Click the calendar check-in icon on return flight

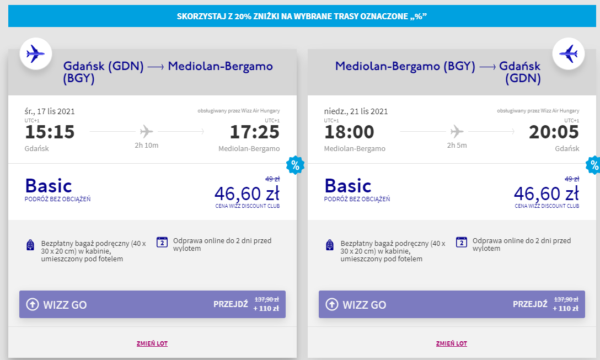point(462,241)
